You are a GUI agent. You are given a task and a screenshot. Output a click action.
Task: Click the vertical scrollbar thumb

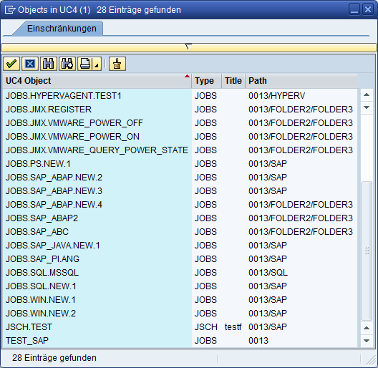click(367, 251)
